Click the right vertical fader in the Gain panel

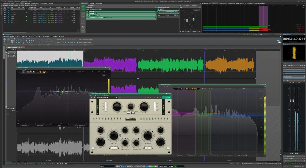click(194, 20)
